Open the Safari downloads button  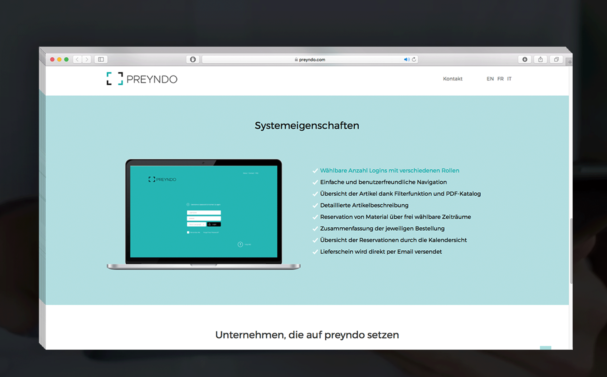tap(525, 59)
